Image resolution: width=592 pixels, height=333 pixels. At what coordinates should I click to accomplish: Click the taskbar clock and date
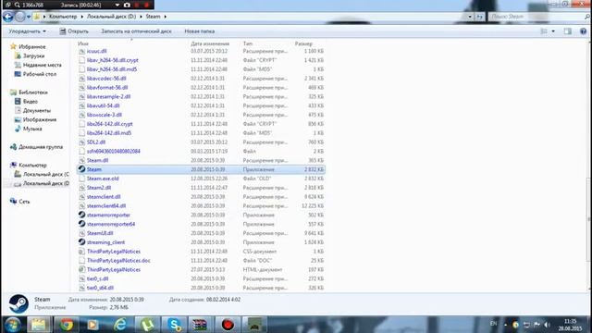tap(570, 325)
